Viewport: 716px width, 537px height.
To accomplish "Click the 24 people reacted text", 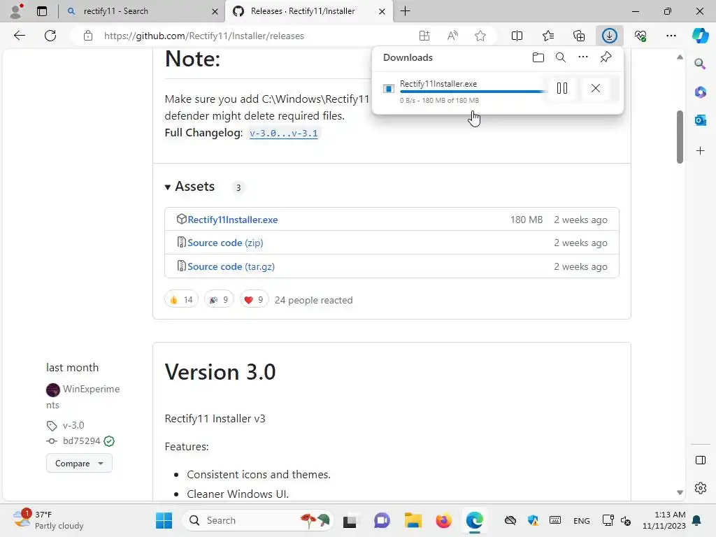I will point(314,300).
